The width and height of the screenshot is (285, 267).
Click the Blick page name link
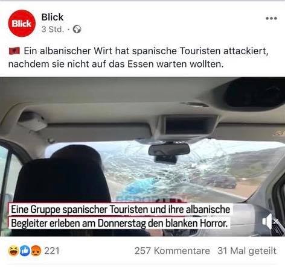pos(53,17)
